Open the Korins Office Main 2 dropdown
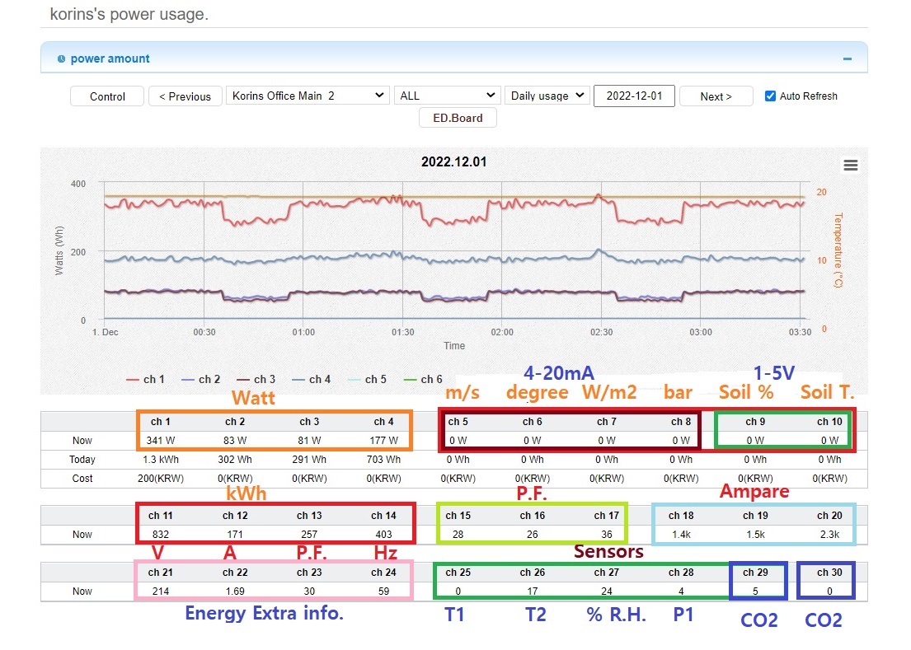Image resolution: width=911 pixels, height=650 pixels. point(308,96)
